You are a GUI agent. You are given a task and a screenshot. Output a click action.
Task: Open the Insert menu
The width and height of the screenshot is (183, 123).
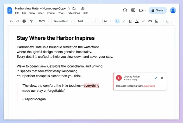(x=41, y=13)
